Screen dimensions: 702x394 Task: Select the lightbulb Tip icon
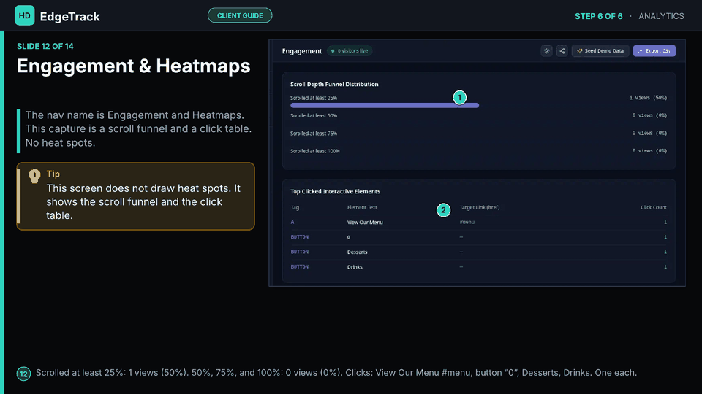tap(34, 176)
